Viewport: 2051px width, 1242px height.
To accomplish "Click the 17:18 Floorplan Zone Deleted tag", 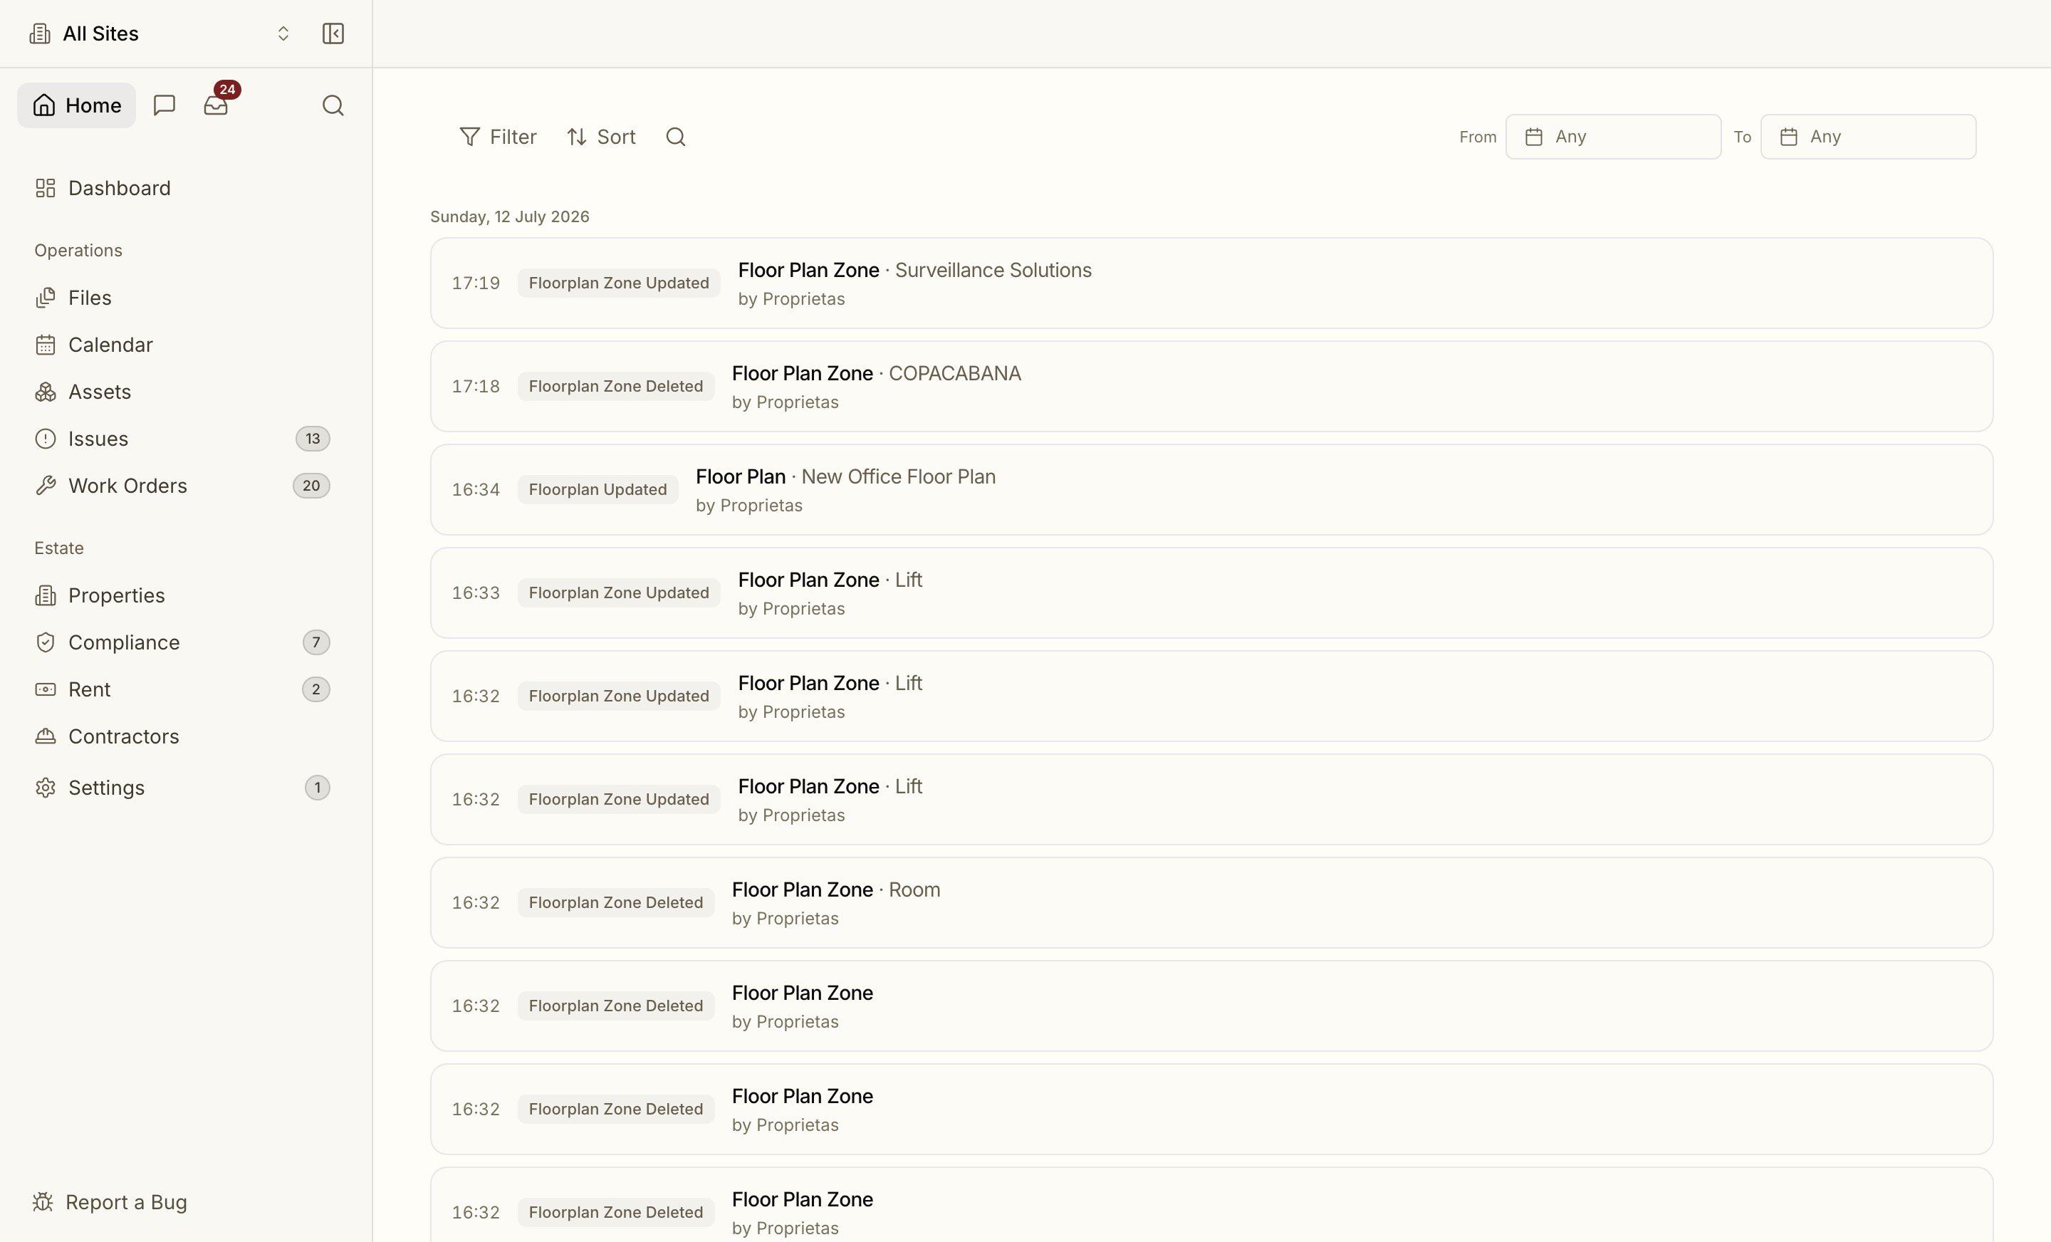I will pyautogui.click(x=616, y=386).
